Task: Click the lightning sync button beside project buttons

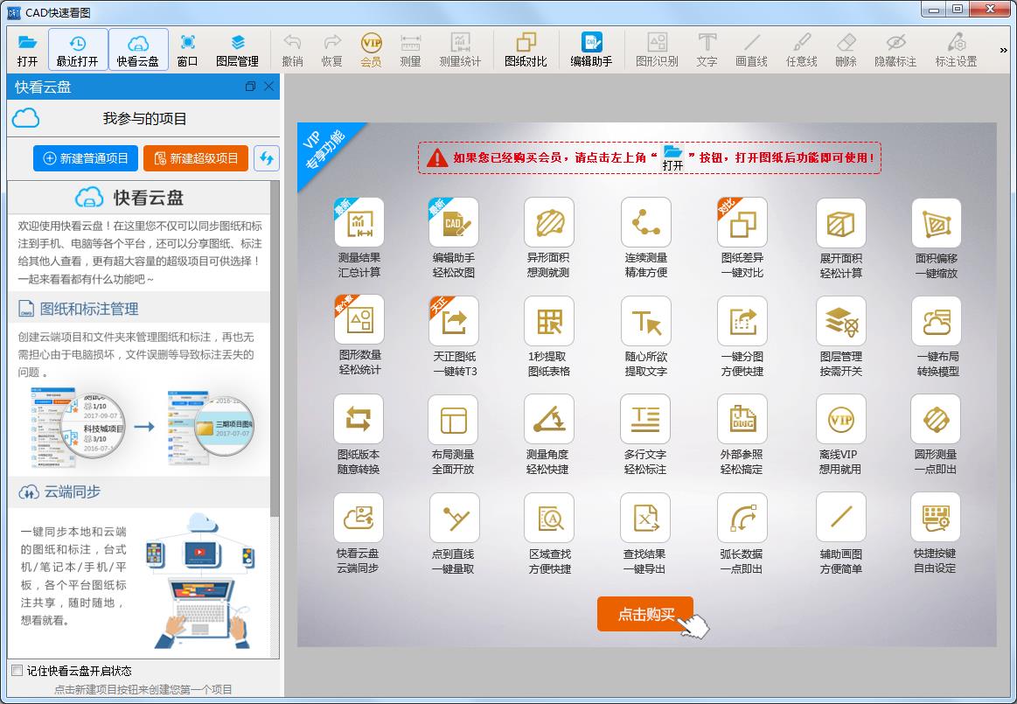Action: click(268, 157)
